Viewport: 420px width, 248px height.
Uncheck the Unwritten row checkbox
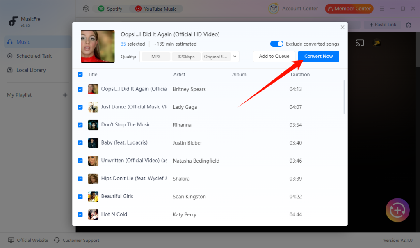[x=80, y=161]
